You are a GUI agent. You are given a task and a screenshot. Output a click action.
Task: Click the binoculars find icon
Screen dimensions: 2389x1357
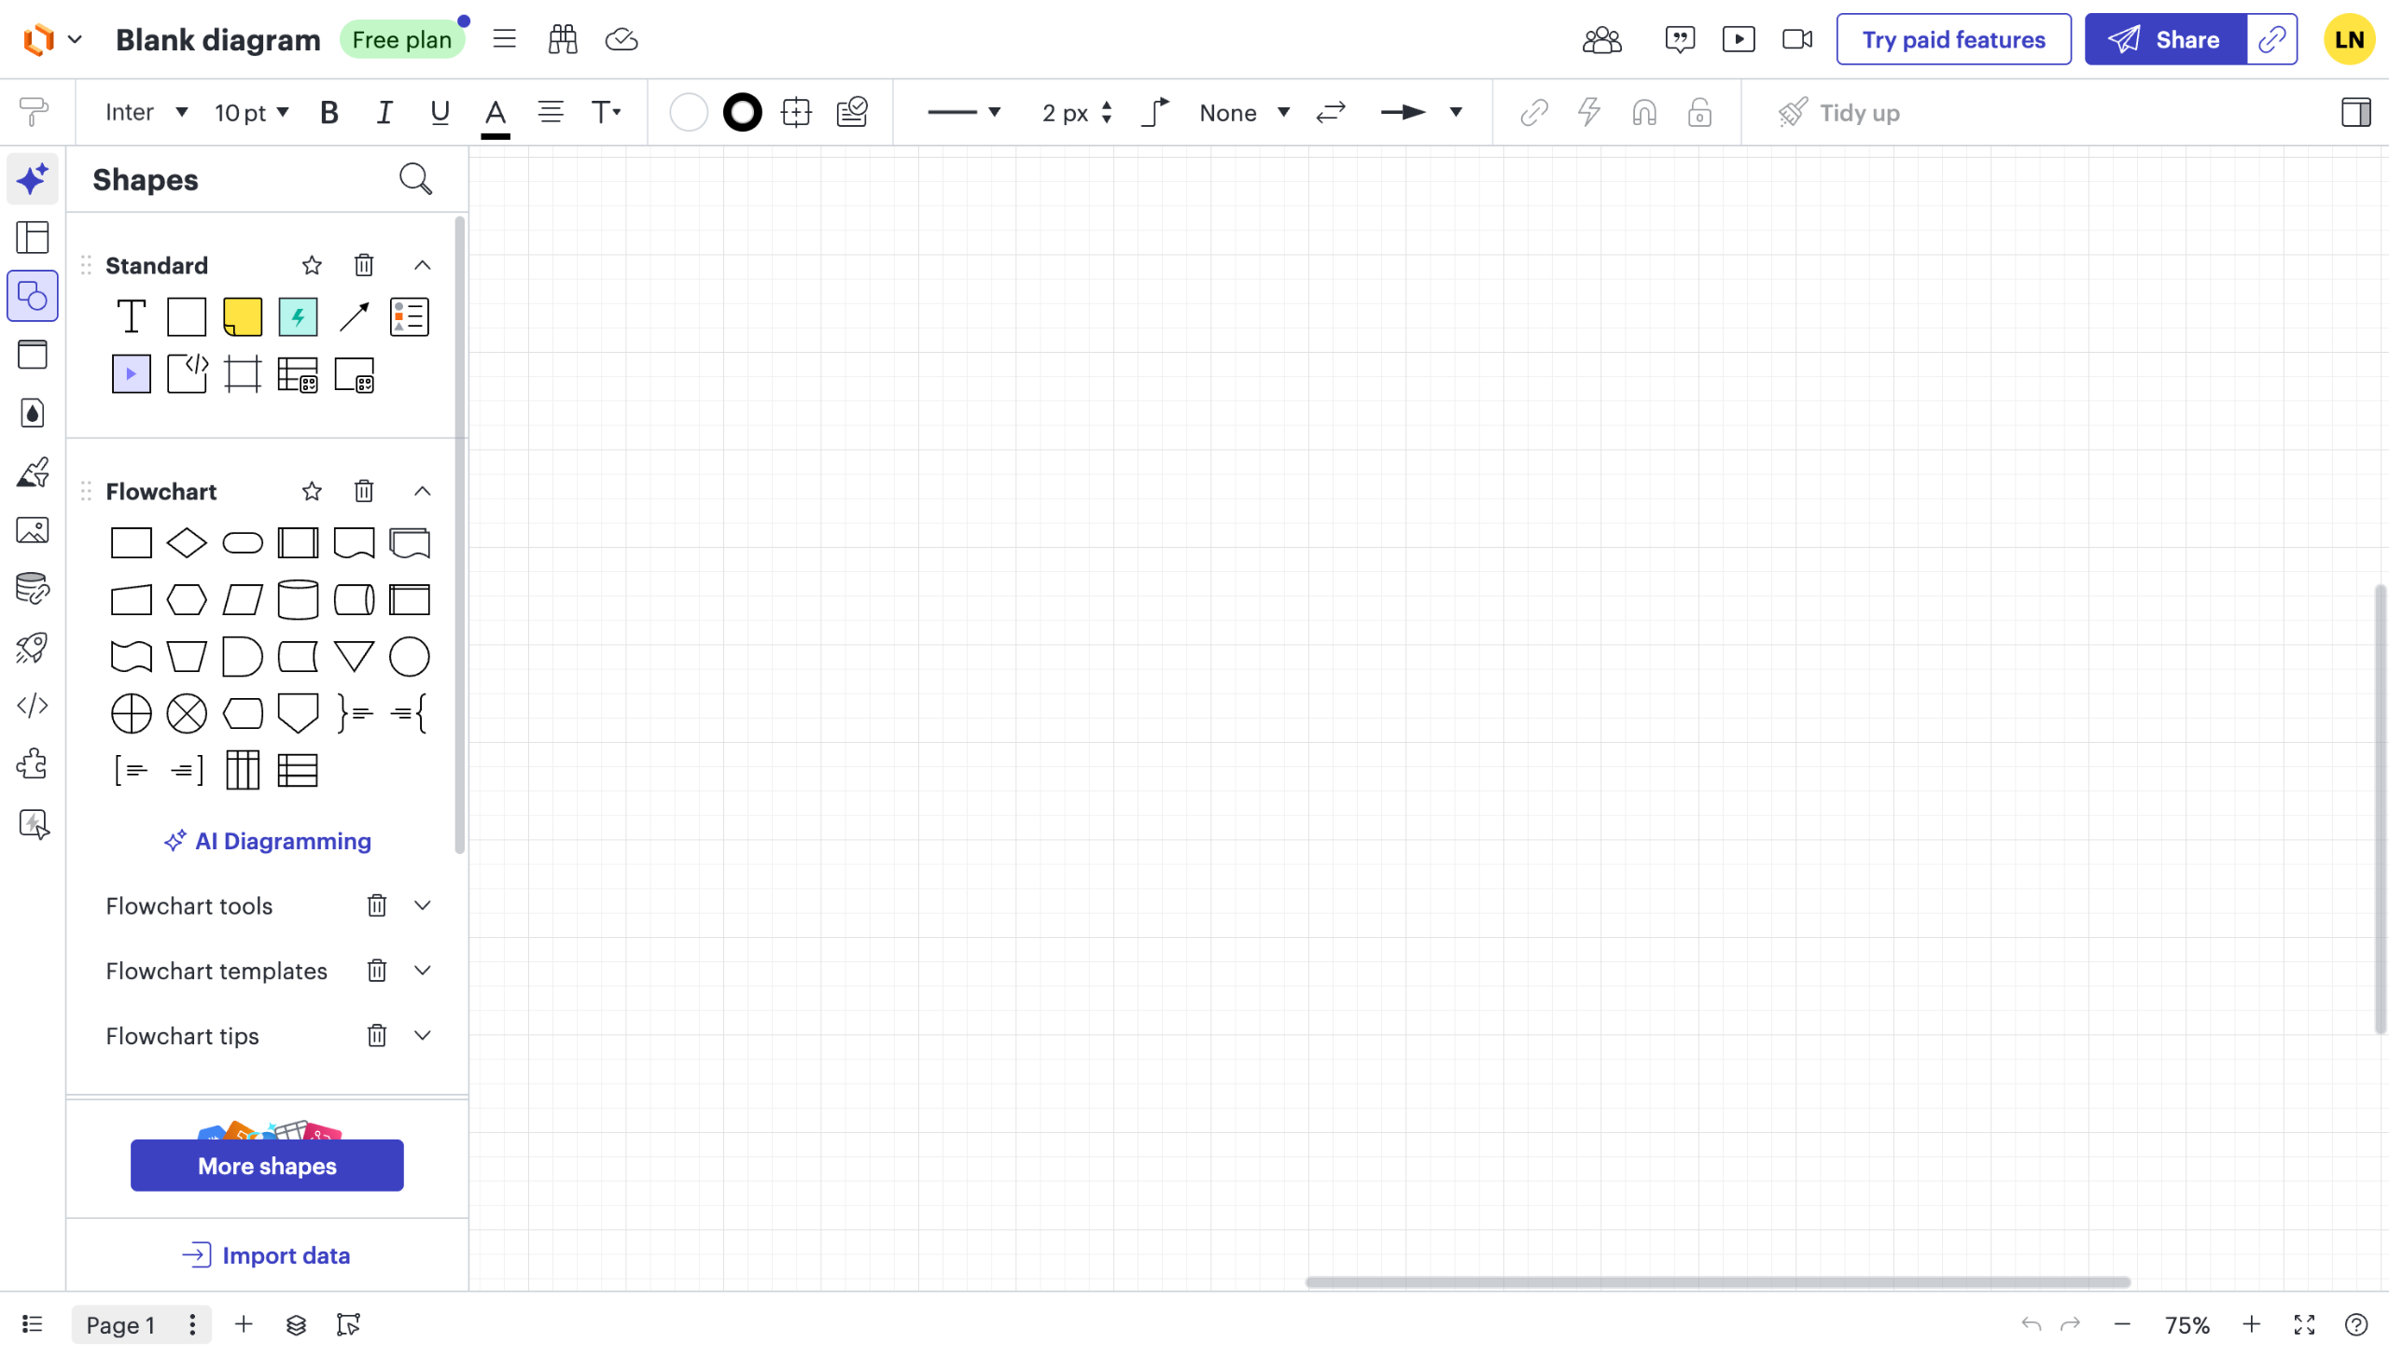(x=563, y=39)
